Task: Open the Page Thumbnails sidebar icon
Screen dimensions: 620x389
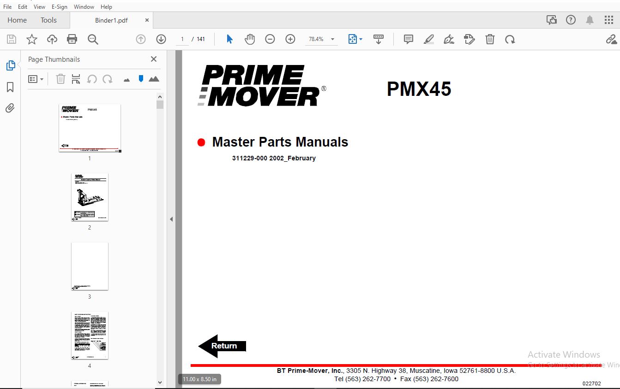Action: point(10,65)
